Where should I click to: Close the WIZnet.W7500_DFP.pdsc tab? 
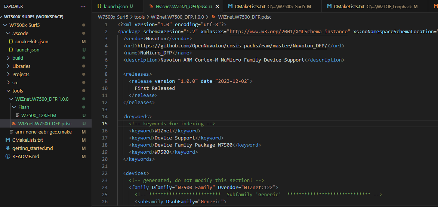pyautogui.click(x=218, y=6)
